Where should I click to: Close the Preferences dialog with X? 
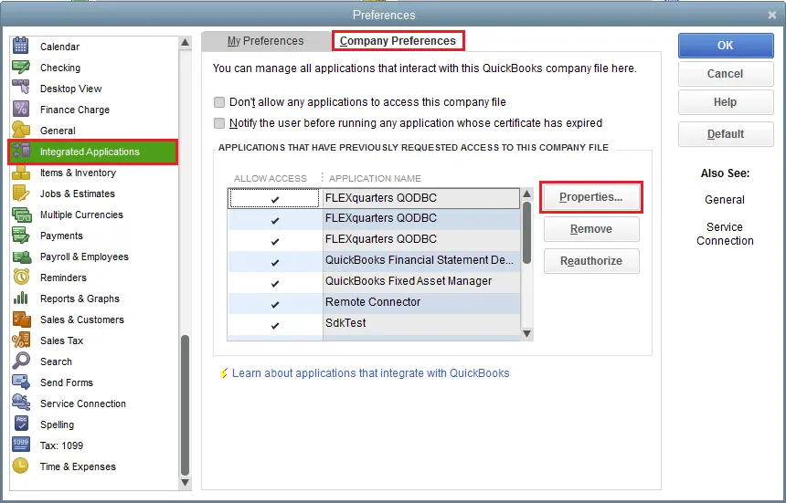click(x=772, y=15)
